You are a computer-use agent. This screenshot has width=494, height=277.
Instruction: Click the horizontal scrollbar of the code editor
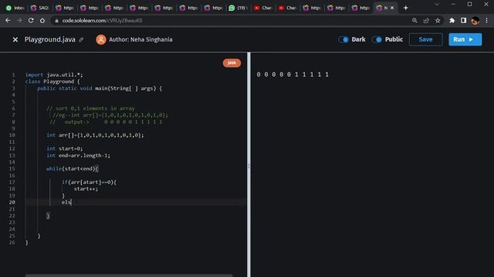click(x=129, y=275)
